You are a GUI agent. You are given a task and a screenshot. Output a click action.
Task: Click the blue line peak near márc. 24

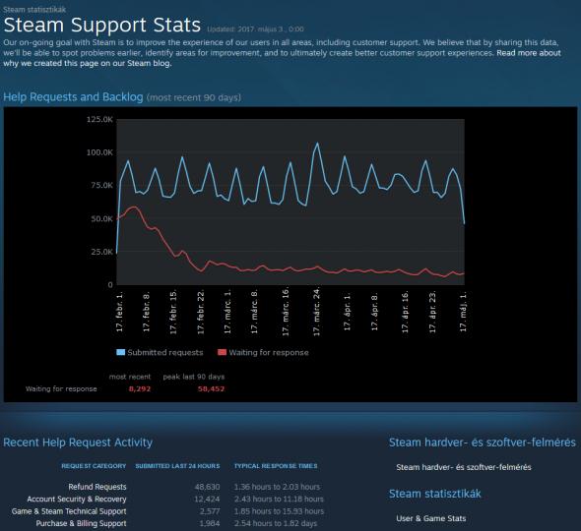(x=317, y=143)
